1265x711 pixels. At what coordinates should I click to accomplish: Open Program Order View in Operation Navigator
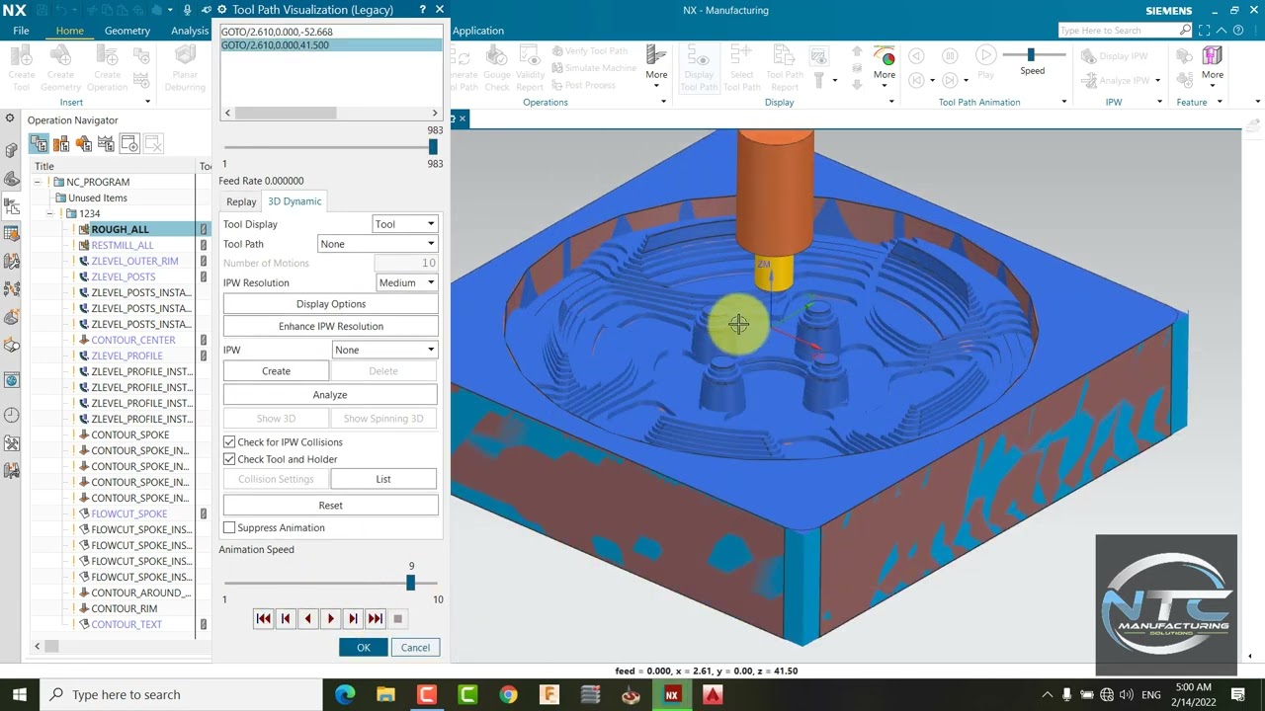[x=39, y=144]
